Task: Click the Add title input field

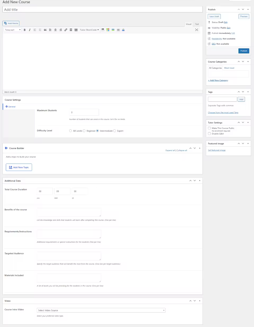Action: coord(103,10)
